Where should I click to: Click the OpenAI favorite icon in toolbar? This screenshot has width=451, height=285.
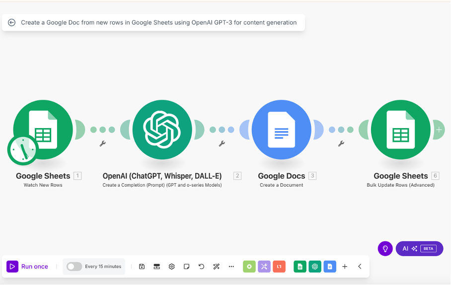coord(314,267)
